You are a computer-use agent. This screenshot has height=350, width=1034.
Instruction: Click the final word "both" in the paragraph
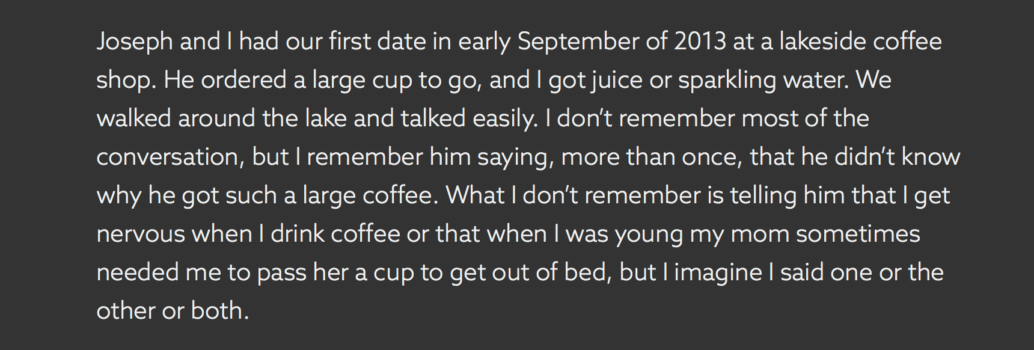pos(217,311)
